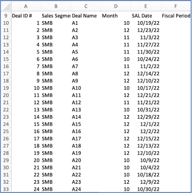Select the date cell 12/13/22
Image resolution: width=192 pixels, height=193 pixels.
pyautogui.click(x=146, y=146)
